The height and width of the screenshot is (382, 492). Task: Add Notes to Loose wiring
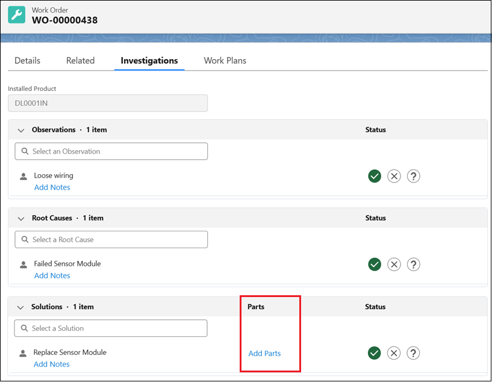click(x=52, y=187)
